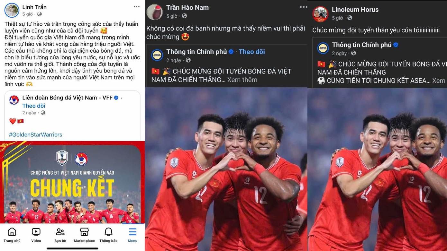Image resolution: width=447 pixels, height=251 pixels.
Task: Open the Menu tab
Action: 132,235
